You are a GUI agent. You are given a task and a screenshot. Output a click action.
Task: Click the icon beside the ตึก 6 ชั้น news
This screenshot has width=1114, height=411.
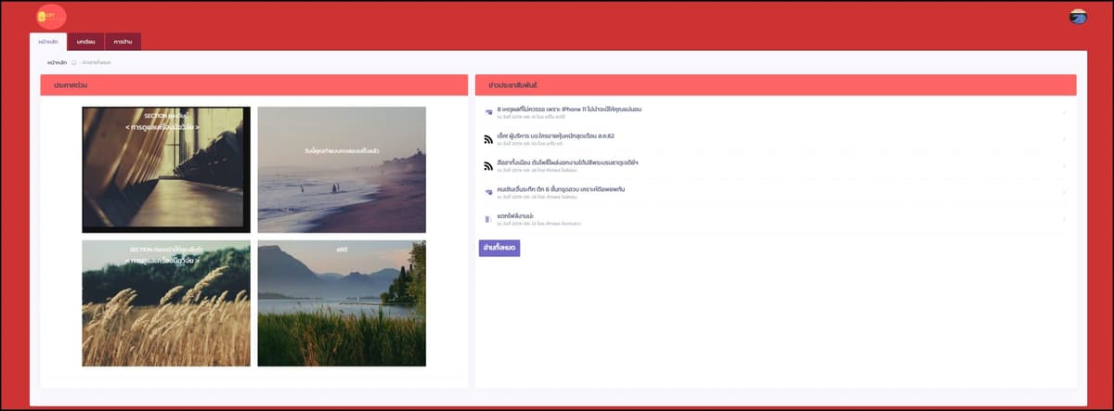(487, 193)
